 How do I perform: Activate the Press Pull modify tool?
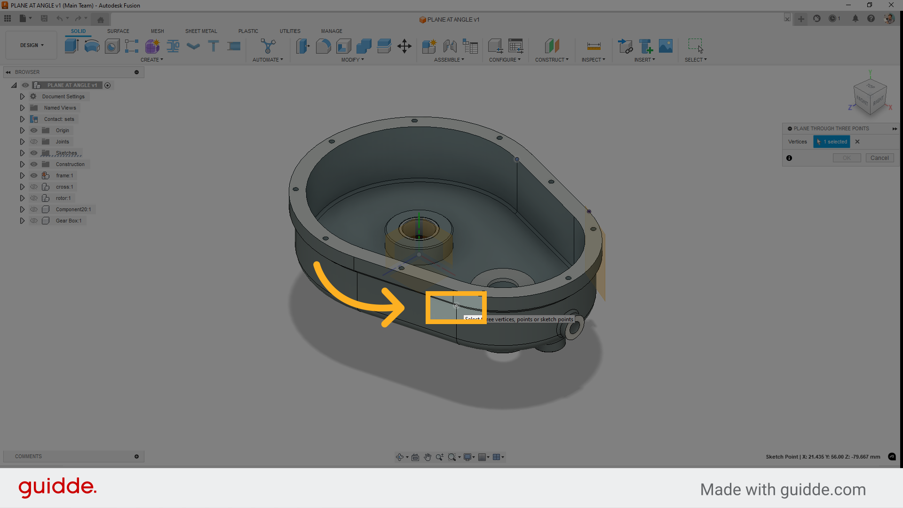(303, 46)
